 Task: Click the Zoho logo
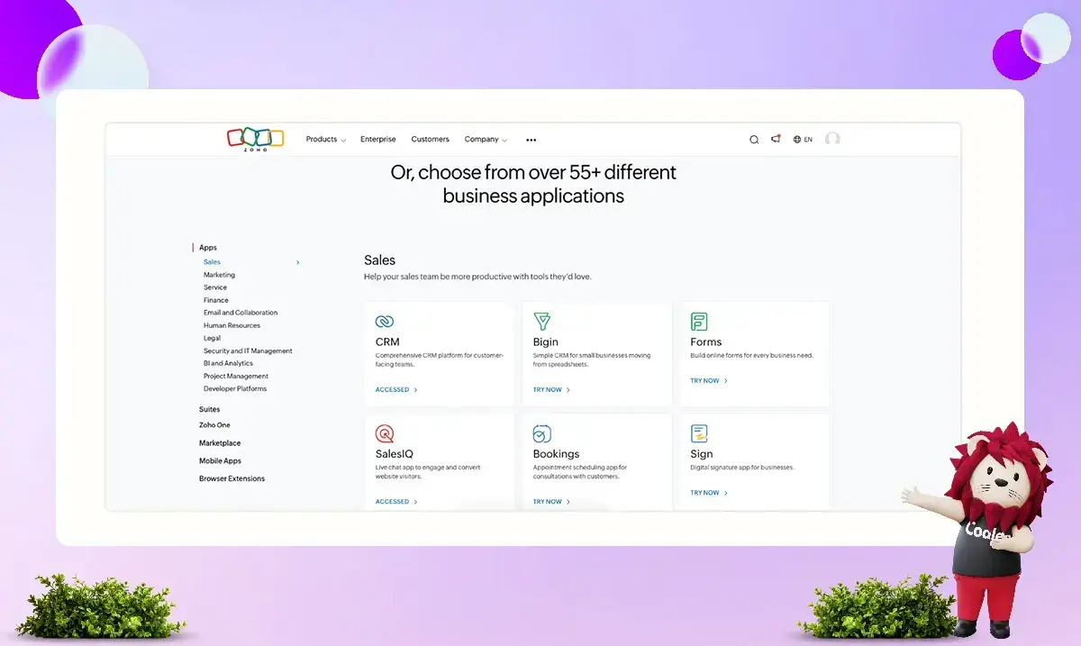click(x=255, y=139)
